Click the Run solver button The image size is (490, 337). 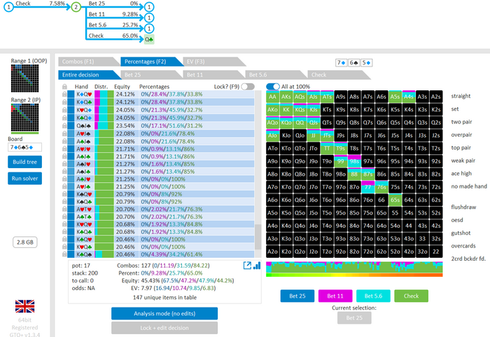point(24,179)
